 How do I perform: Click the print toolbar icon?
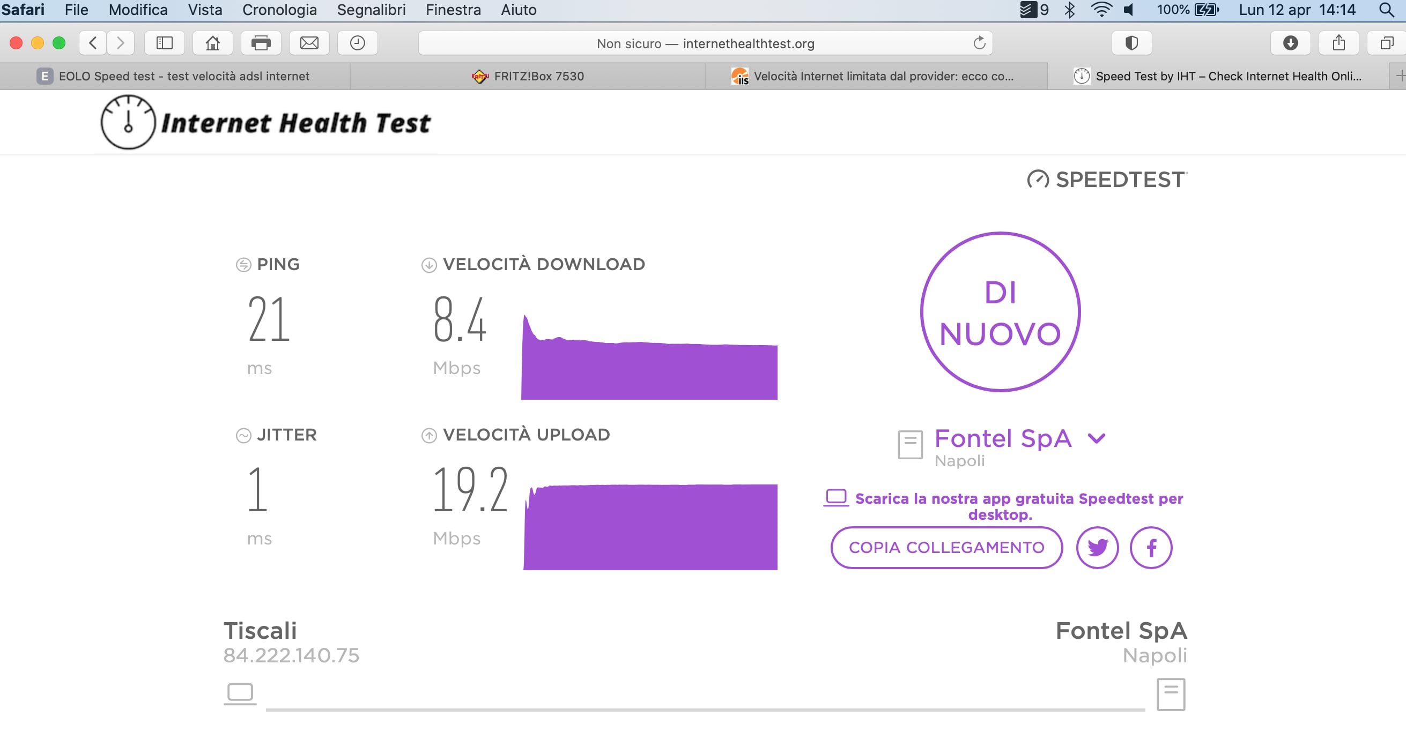pos(261,43)
